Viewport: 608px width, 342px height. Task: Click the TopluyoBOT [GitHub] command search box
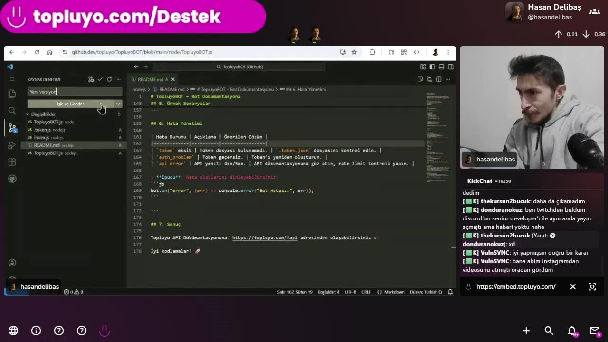239,67
